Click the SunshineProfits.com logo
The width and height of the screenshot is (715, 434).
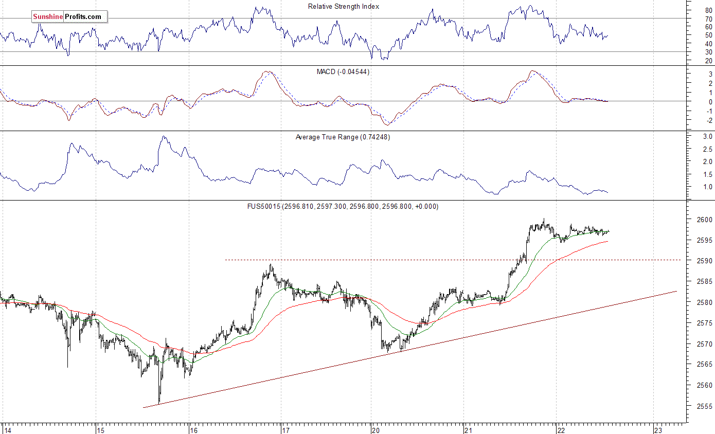click(69, 17)
